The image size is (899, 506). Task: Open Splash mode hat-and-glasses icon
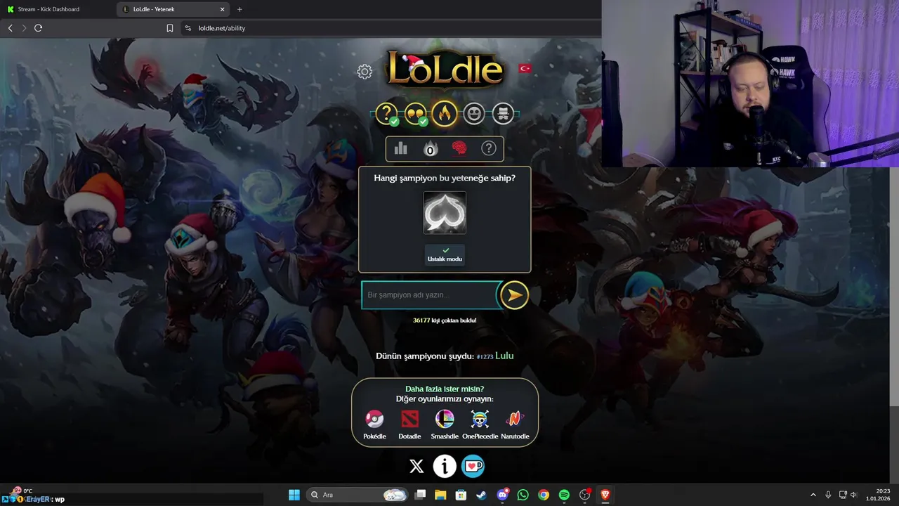coord(503,113)
